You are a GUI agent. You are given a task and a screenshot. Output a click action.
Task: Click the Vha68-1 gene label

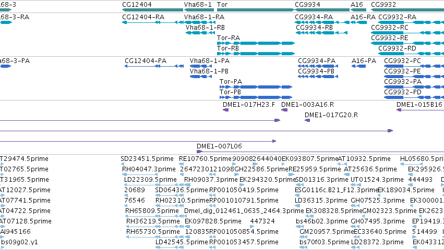coord(198,5)
